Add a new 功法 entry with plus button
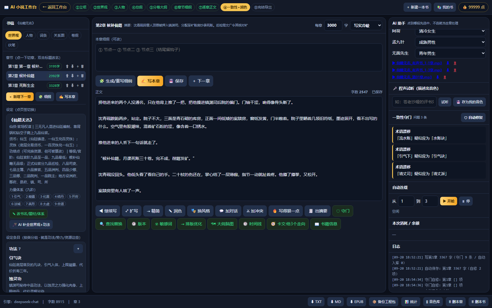This screenshot has height=308, width=492. click(78, 249)
